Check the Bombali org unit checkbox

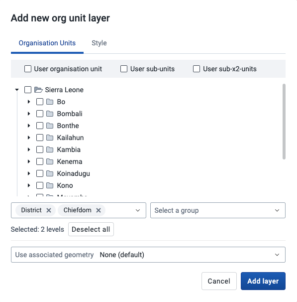coord(40,114)
